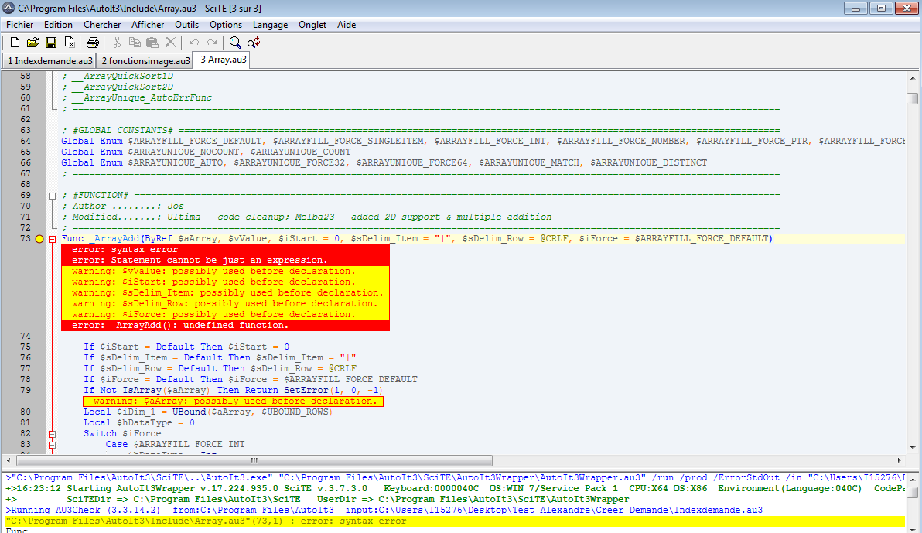The image size is (922, 533).
Task: Click the Replace toolbar icon
Action: click(x=253, y=42)
